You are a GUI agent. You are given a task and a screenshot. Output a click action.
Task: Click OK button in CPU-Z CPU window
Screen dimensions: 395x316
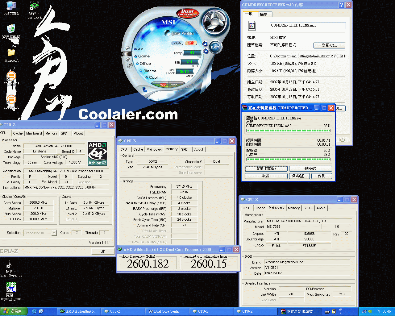pos(103,252)
